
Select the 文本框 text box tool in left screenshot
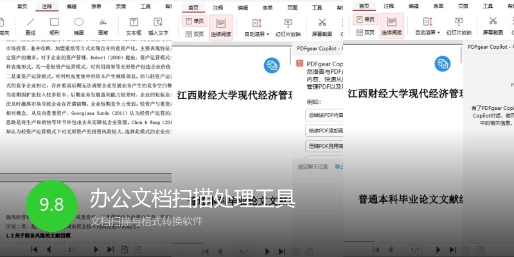(134, 26)
